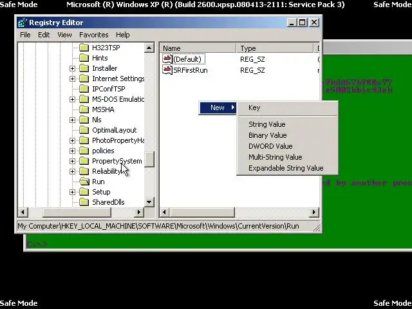Screen dimensions: 412x309
Task: Expand the PhotoPropertyHandler key
Action: coord(72,140)
